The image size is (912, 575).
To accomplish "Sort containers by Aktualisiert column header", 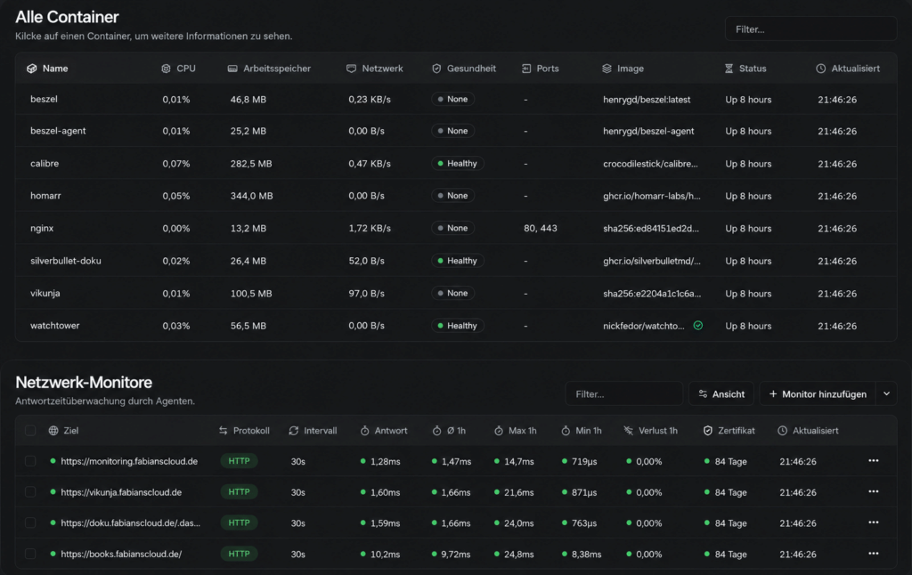I will [848, 69].
